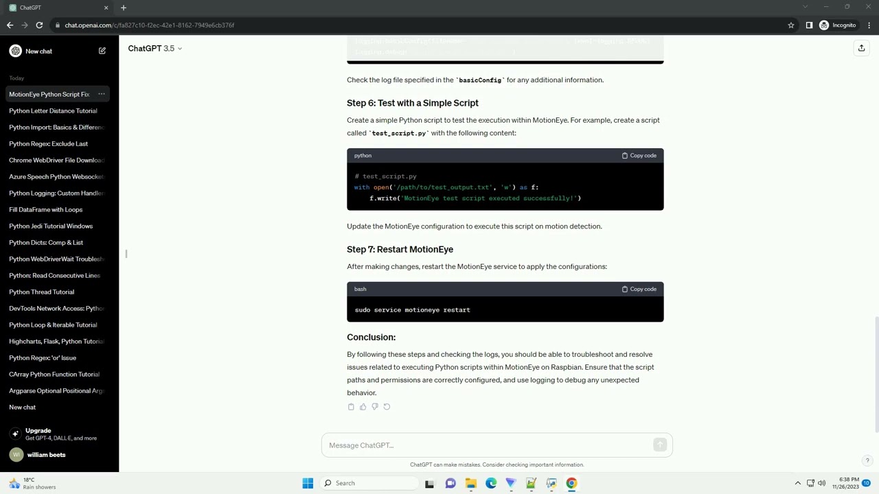Regenerate the response
The height and width of the screenshot is (494, 879).
[387, 407]
